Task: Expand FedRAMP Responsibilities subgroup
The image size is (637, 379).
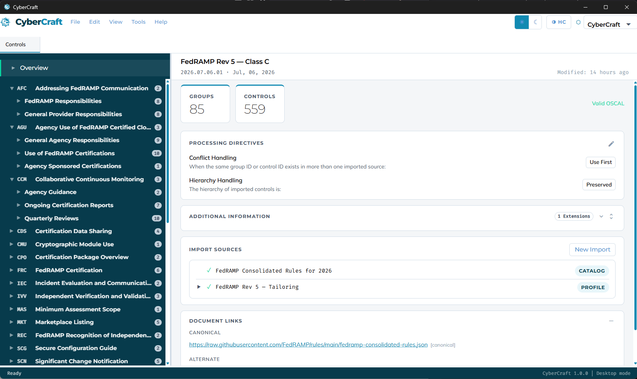Action: click(x=18, y=101)
